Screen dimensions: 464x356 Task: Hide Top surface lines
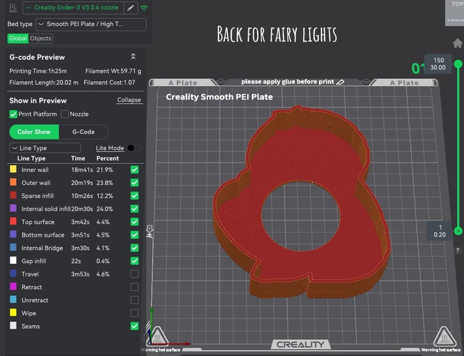[x=134, y=222]
